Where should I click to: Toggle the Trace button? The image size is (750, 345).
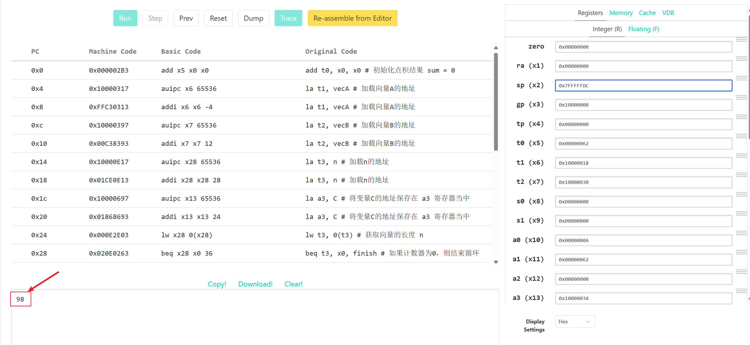point(288,18)
